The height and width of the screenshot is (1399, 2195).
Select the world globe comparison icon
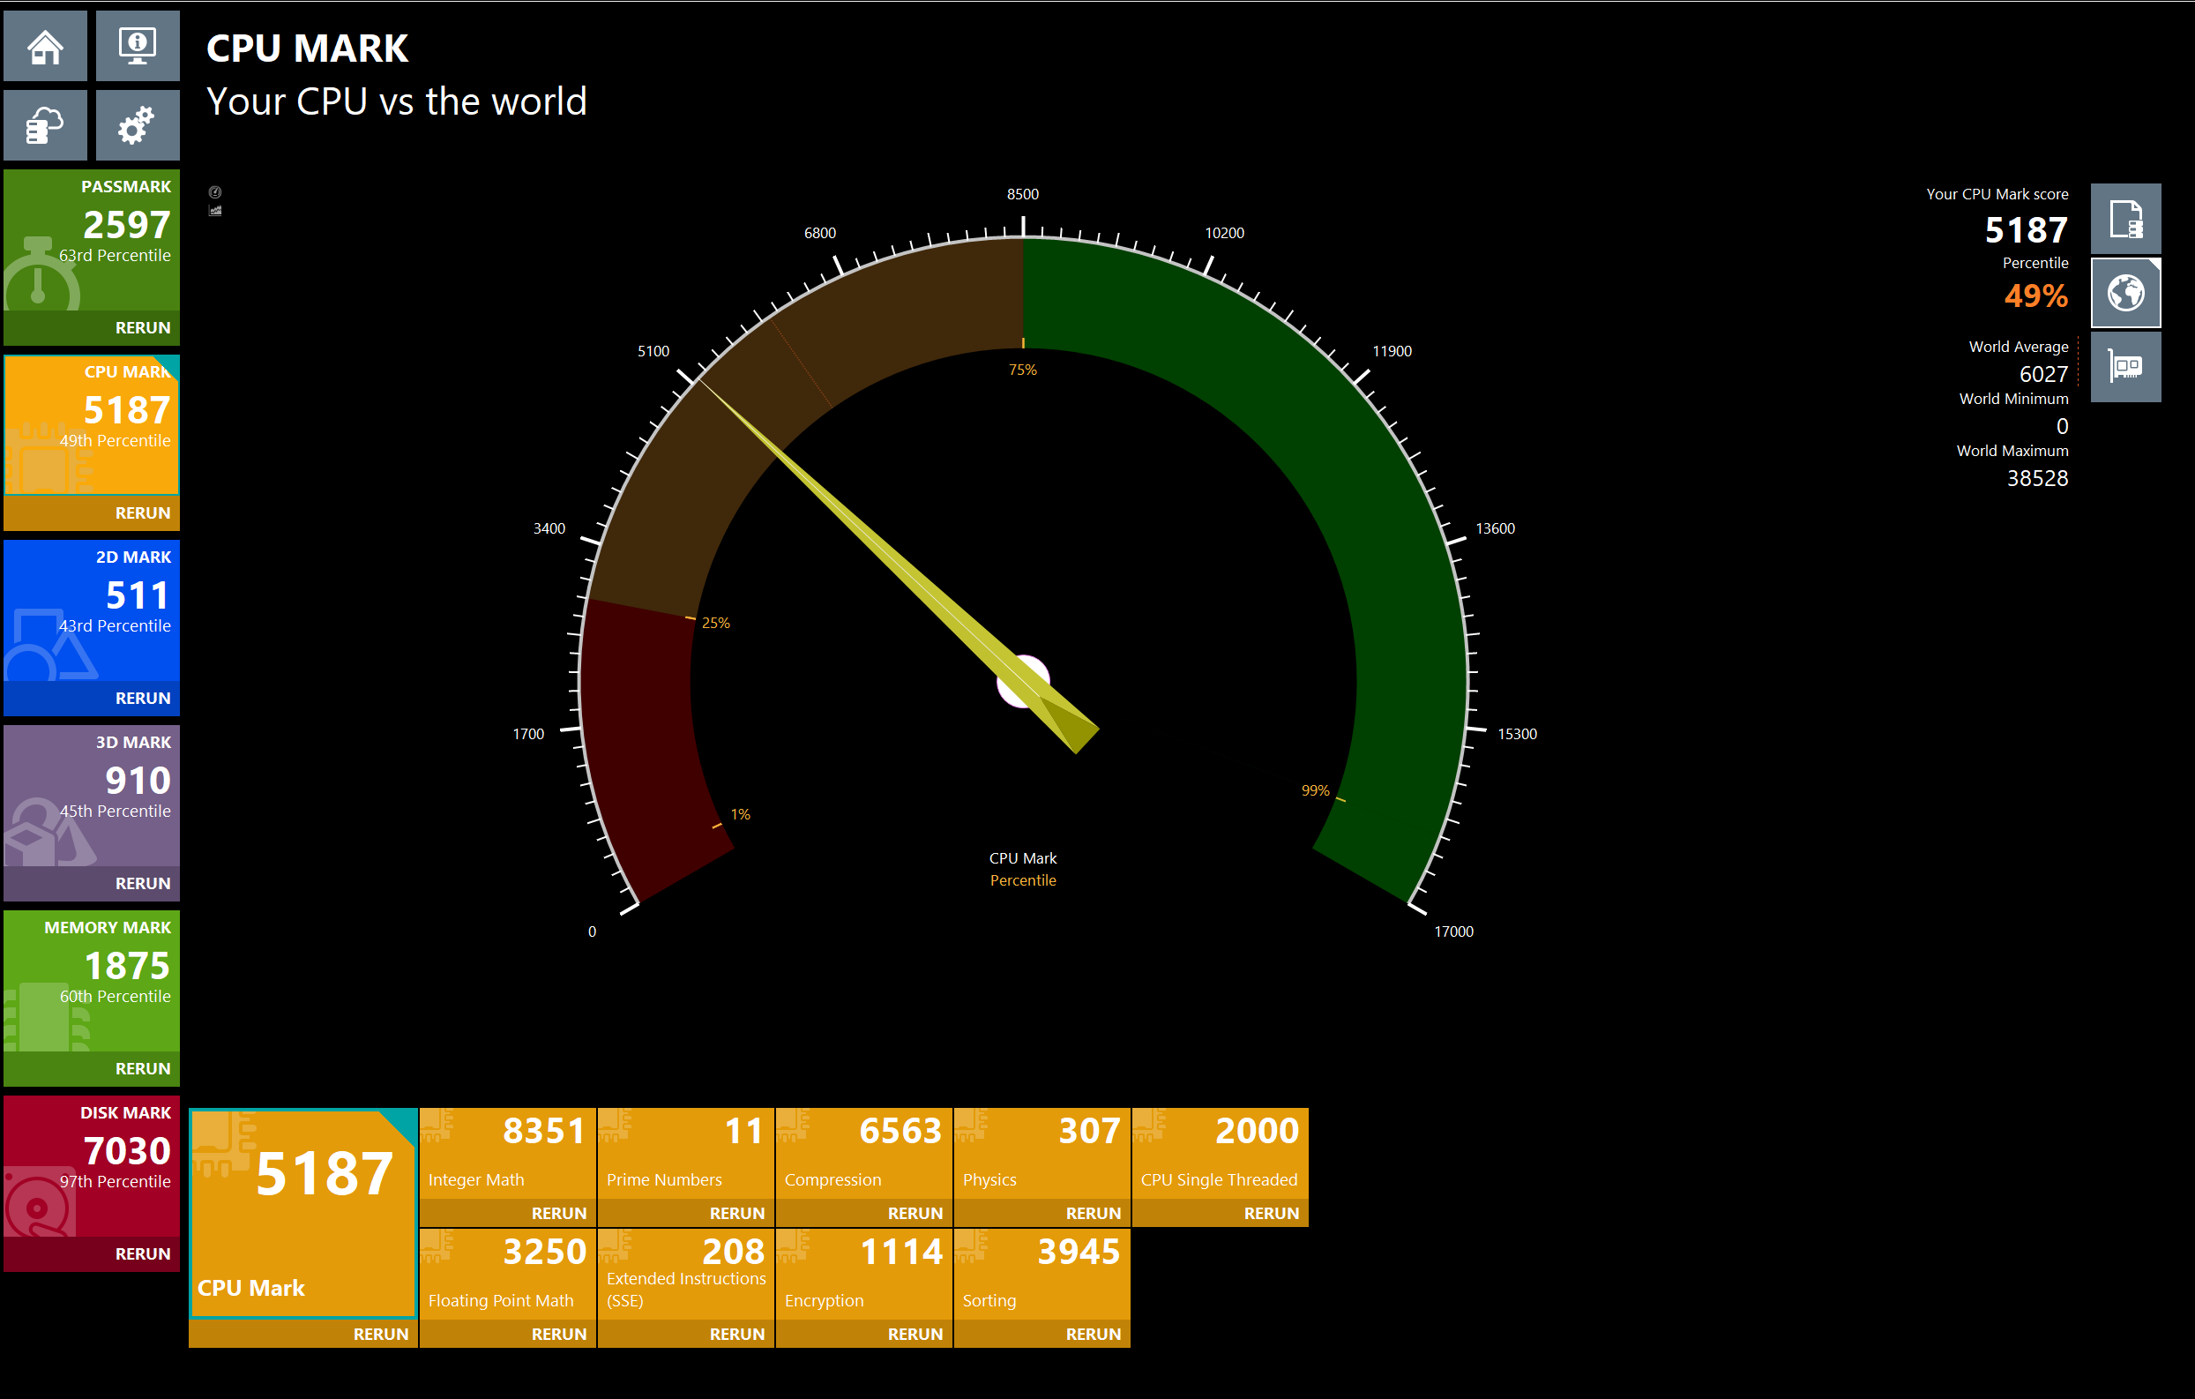(2124, 293)
